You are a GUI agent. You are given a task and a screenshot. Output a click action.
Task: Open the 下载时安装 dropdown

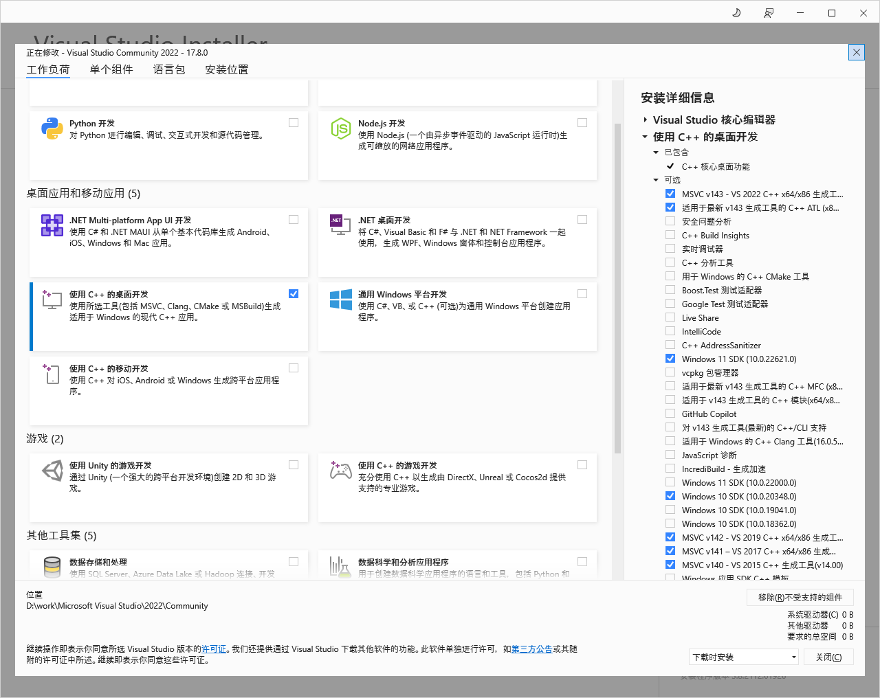tap(743, 657)
